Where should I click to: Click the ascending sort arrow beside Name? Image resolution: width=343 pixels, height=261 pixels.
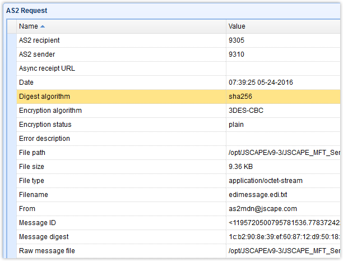click(x=43, y=26)
